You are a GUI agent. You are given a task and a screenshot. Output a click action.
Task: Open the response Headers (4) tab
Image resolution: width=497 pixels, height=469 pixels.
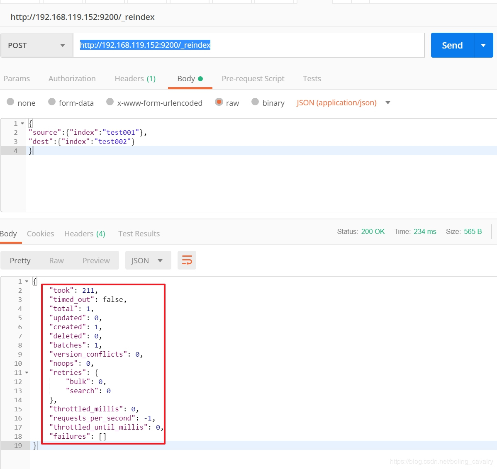(x=85, y=234)
